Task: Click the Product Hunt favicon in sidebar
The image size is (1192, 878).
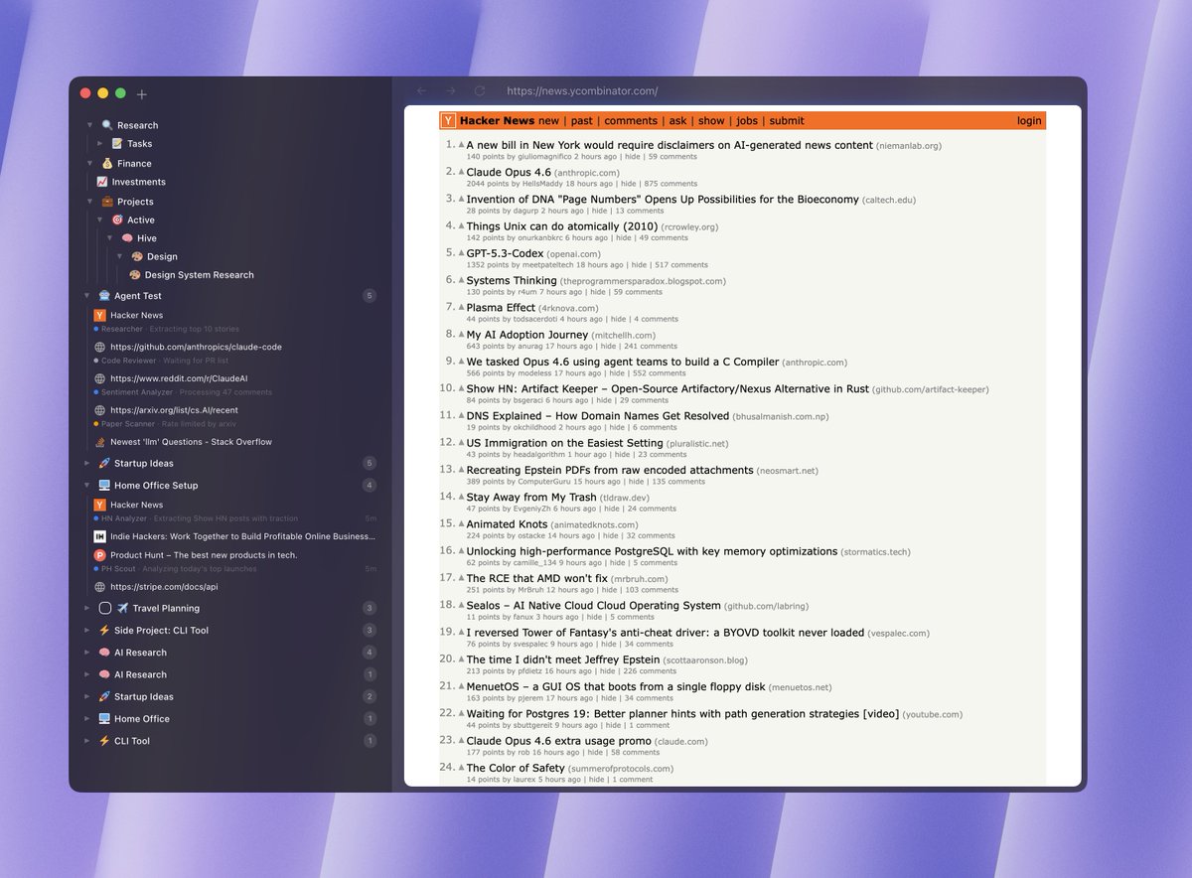Action: tap(99, 555)
